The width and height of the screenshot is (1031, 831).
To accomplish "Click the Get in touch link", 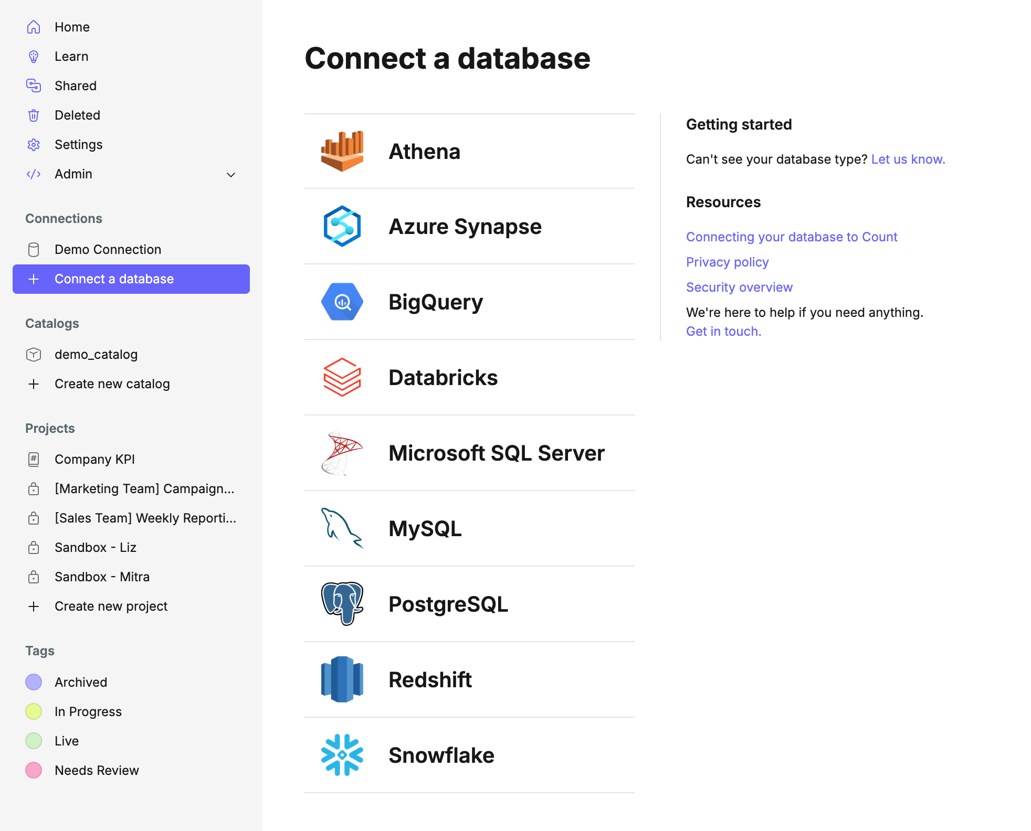I will pos(723,331).
